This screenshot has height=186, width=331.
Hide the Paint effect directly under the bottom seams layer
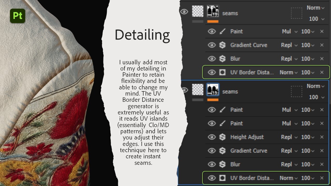[212, 110]
